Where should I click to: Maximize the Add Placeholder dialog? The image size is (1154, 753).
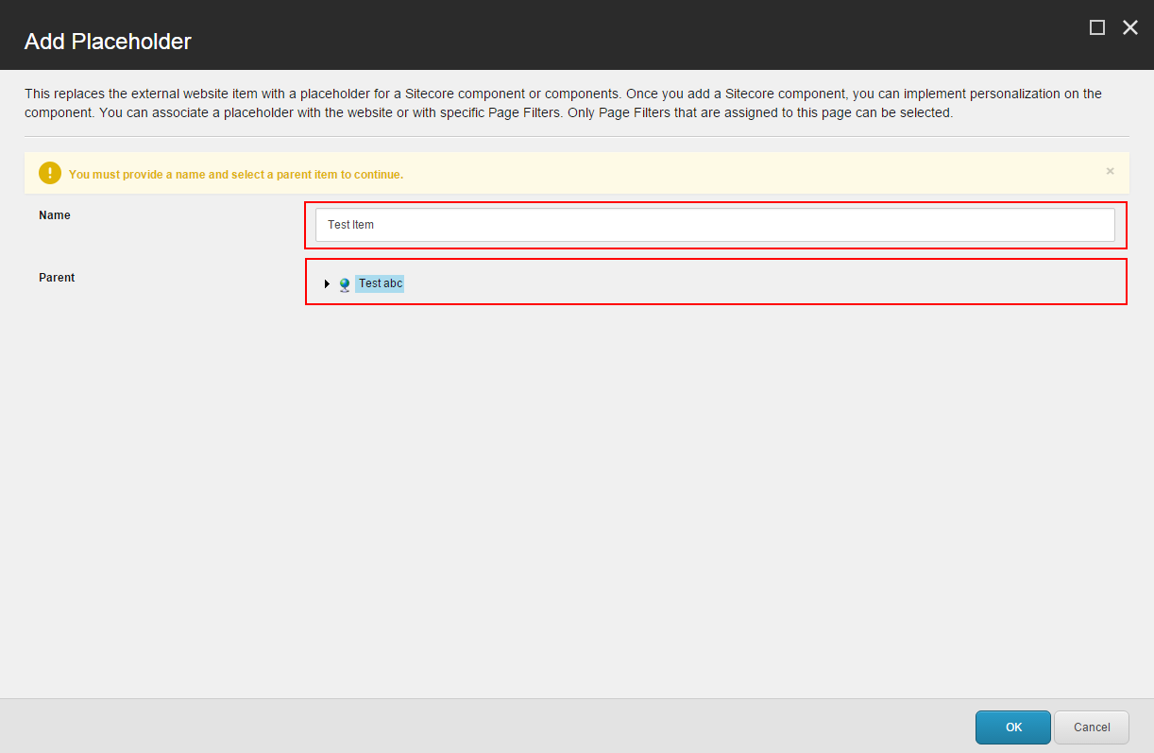pos(1096,27)
